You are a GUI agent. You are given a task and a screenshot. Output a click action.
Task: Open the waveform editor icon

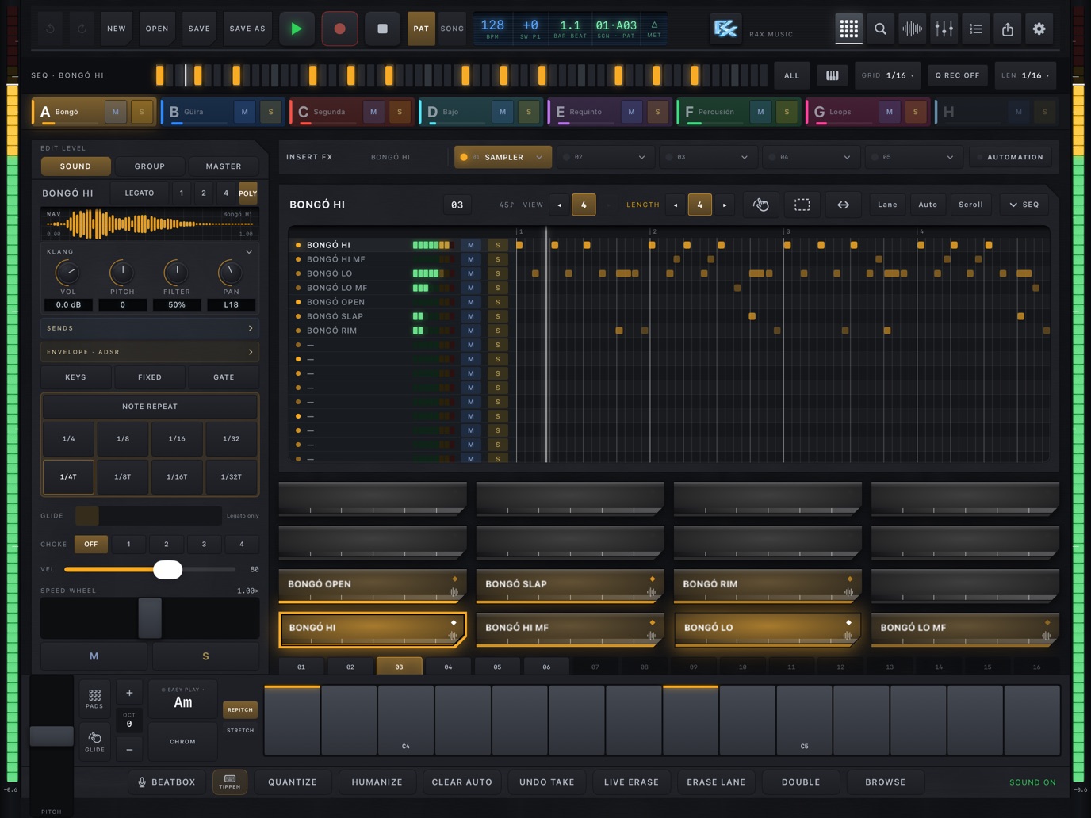tap(912, 29)
